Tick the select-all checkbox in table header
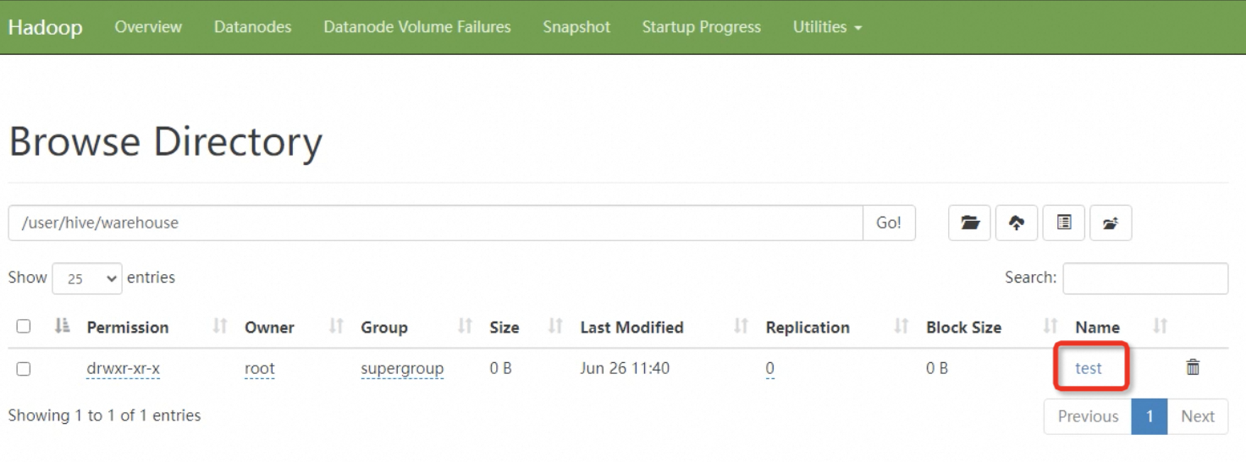This screenshot has width=1246, height=462. coord(24,327)
